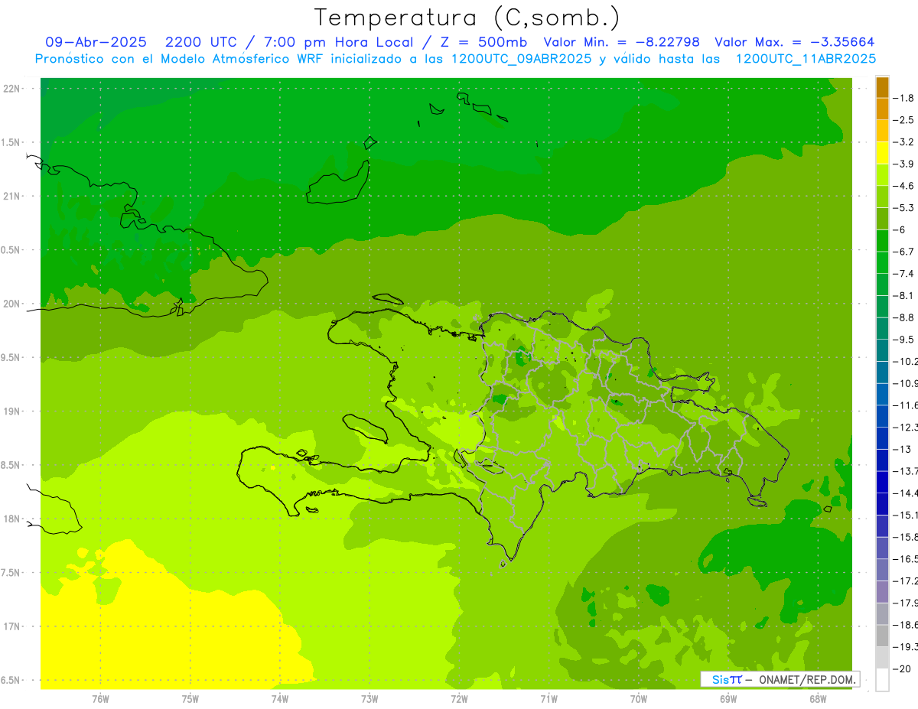Screen dimensions: 918x709
Task: Click the title "Temperatura (C,somb.)"
Action: tap(467, 18)
